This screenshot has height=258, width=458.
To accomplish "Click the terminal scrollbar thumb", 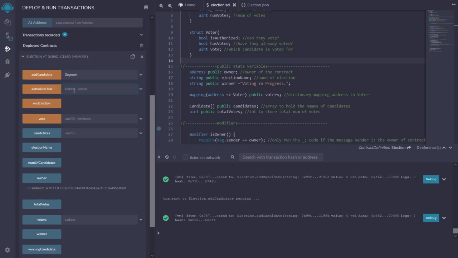I will click(455, 231).
